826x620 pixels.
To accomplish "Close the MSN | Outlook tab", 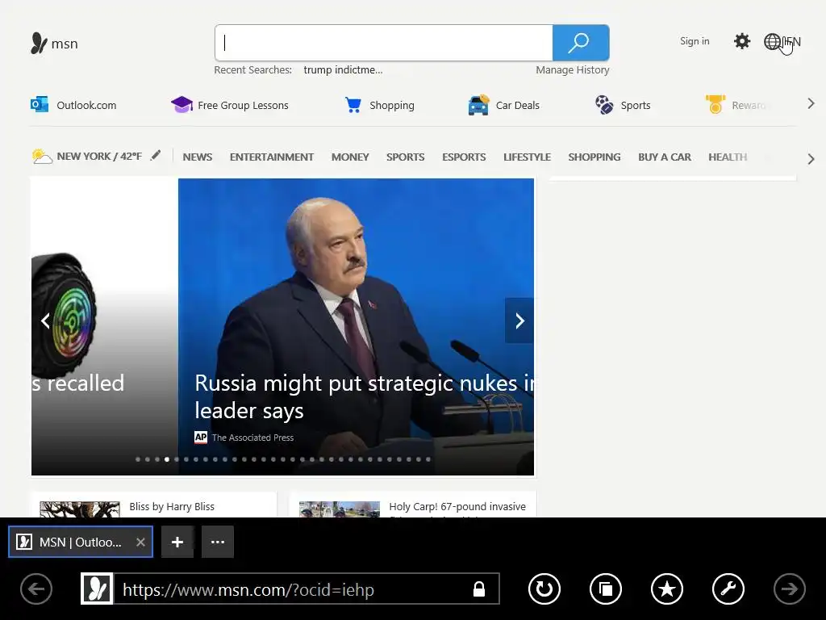I will pyautogui.click(x=140, y=542).
